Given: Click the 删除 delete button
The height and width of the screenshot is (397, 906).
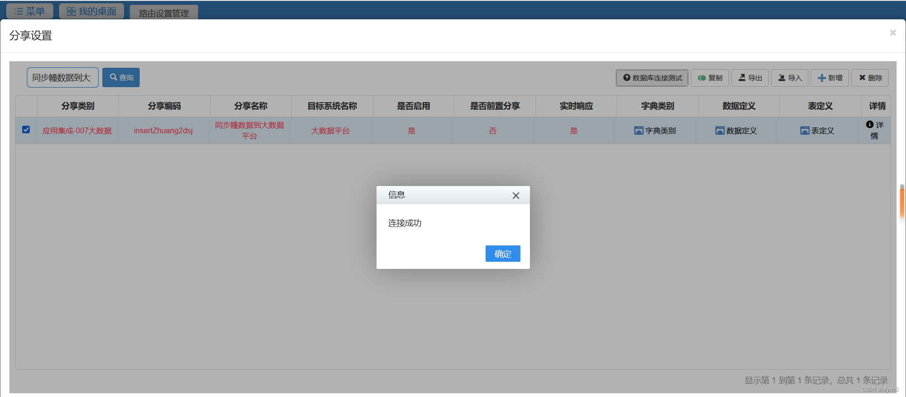Looking at the screenshot, I should (x=870, y=78).
